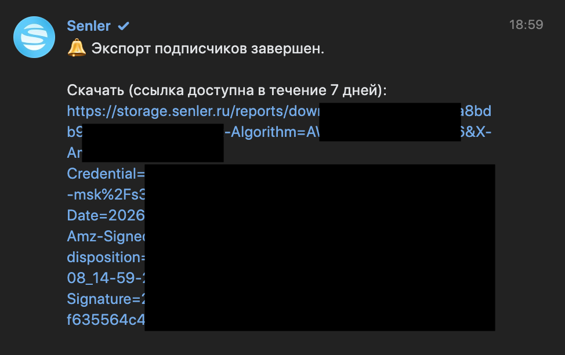Image resolution: width=565 pixels, height=355 pixels.
Task: Click the bell emoji in the message
Action: tap(77, 48)
